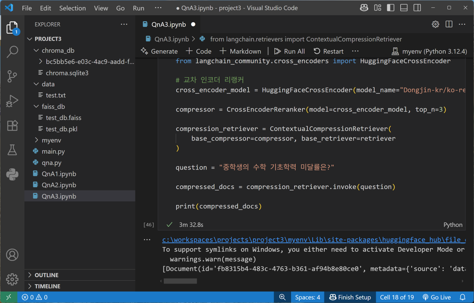
Task: Toggle the Secondary Side Bar visibility
Action: [x=417, y=8]
